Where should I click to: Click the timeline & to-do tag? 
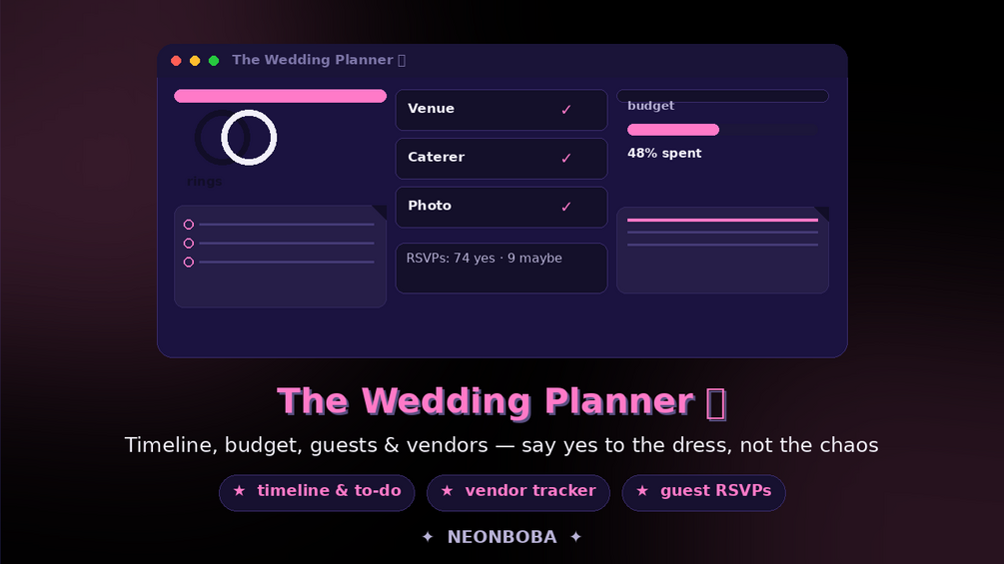point(317,492)
